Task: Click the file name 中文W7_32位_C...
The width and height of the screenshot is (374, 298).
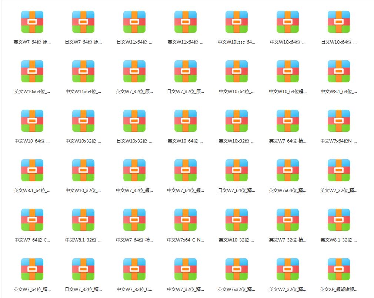Action: point(134,290)
